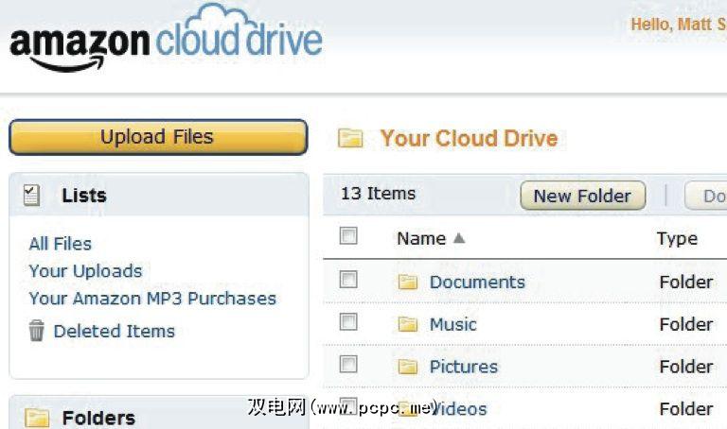727x429 pixels.
Task: Click the Your Cloud Drive heading
Action: click(x=469, y=138)
